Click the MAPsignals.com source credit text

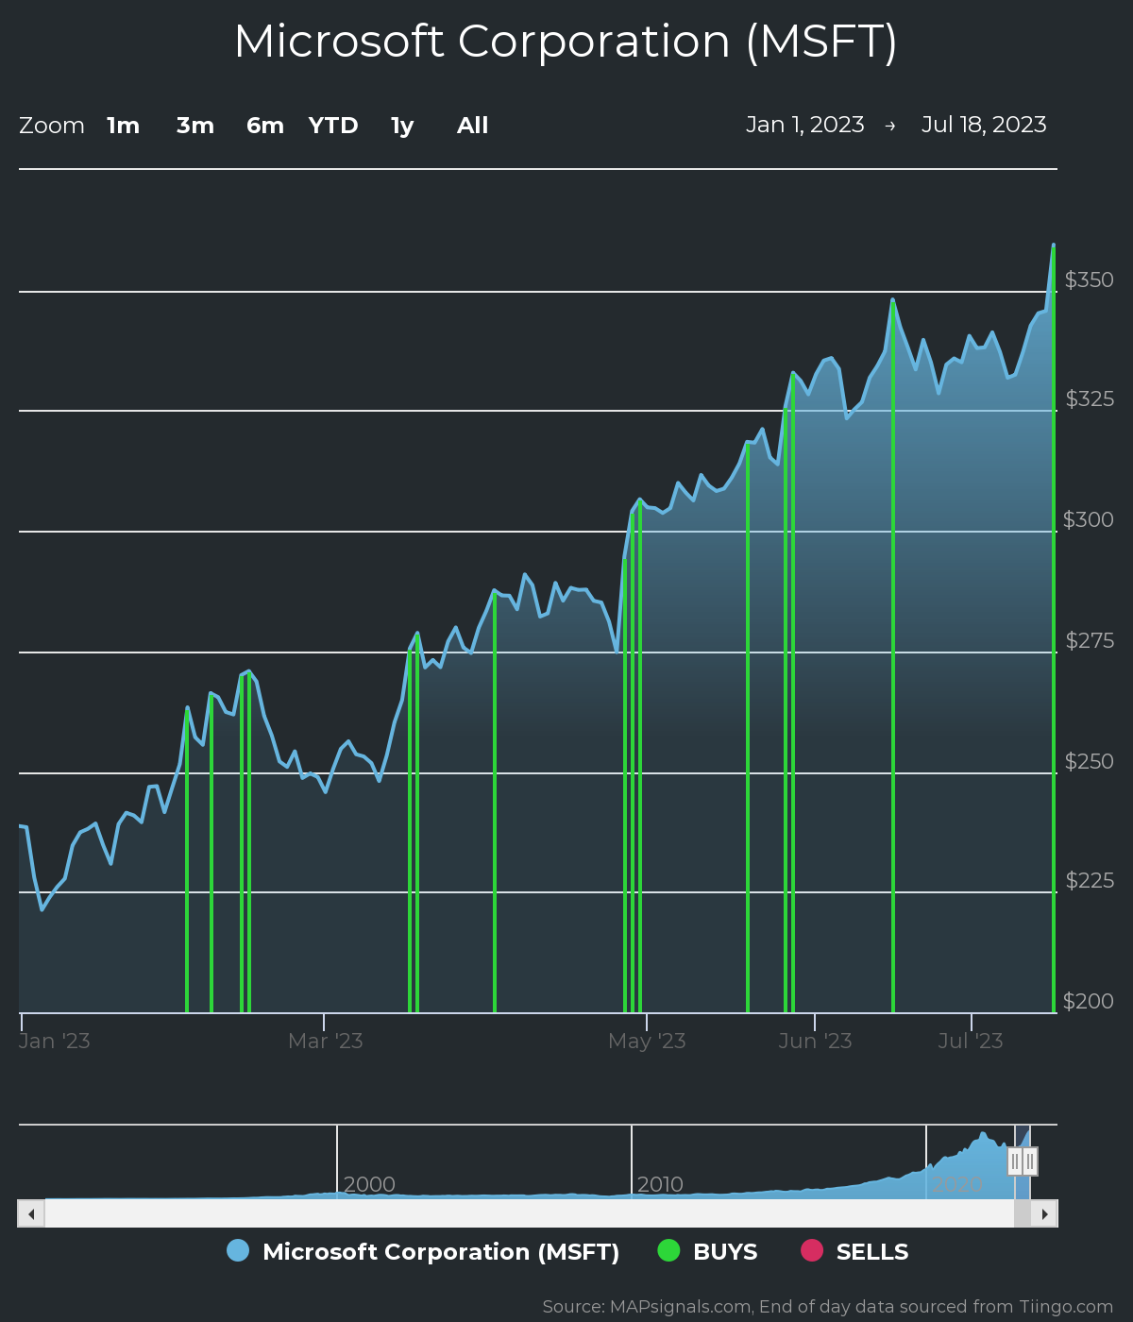coord(828,1307)
